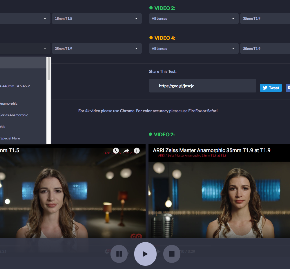Image resolution: width=290 pixels, height=269 pixels.
Task: Click the red ARRI / Zeiss subtitle text
Action: [x=192, y=155]
